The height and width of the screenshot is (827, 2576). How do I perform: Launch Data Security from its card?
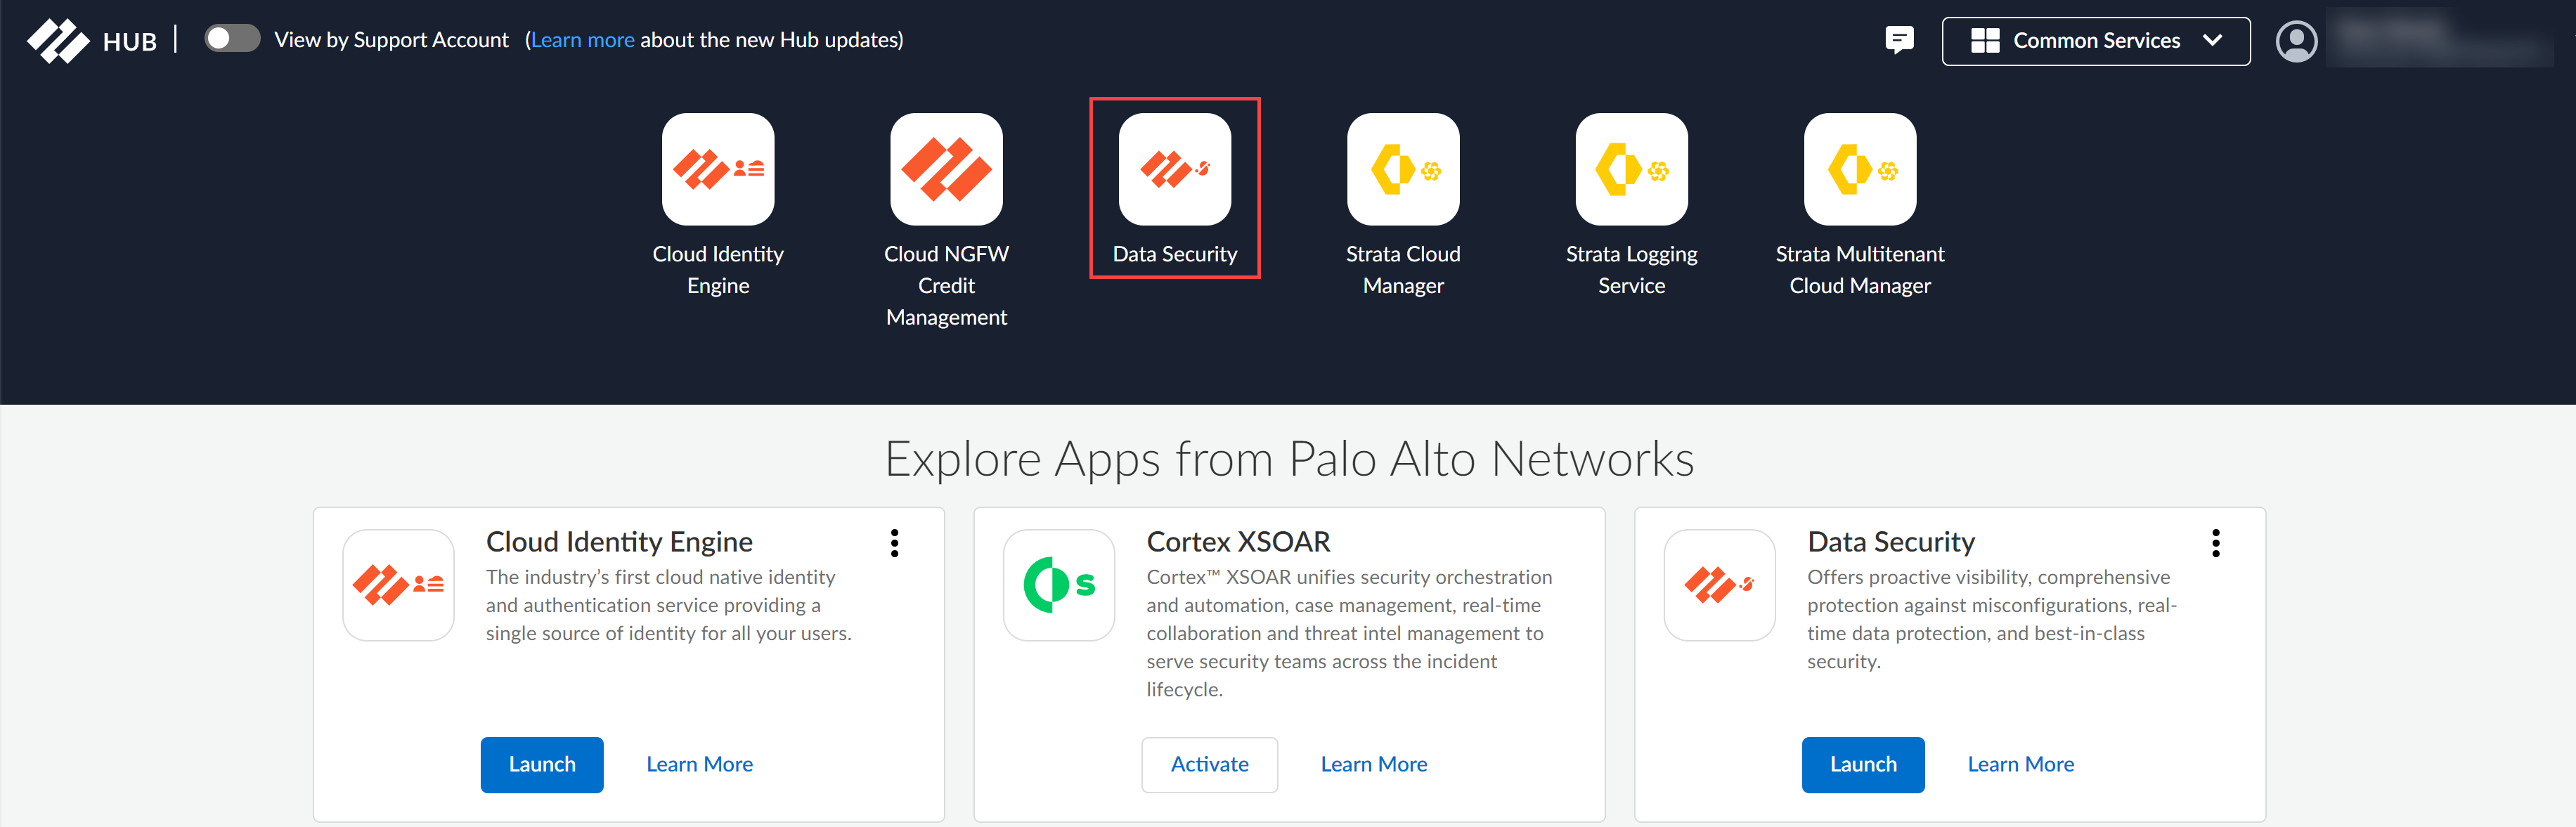pyautogui.click(x=1862, y=764)
